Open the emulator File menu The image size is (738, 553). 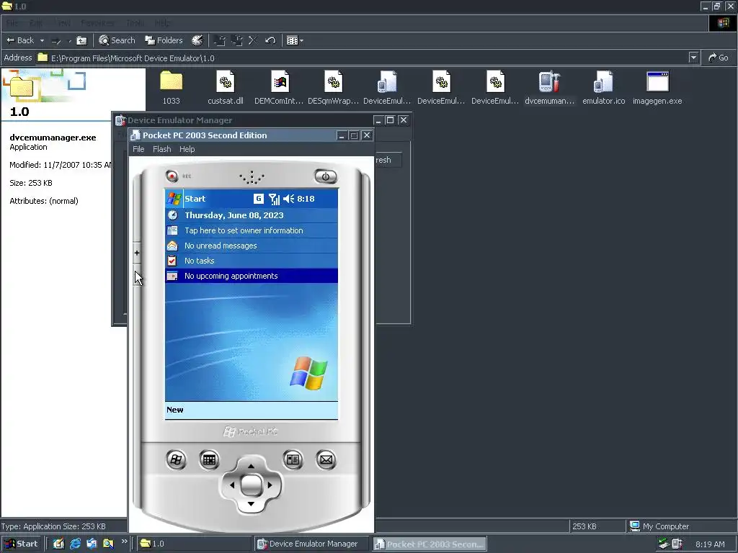coord(138,149)
